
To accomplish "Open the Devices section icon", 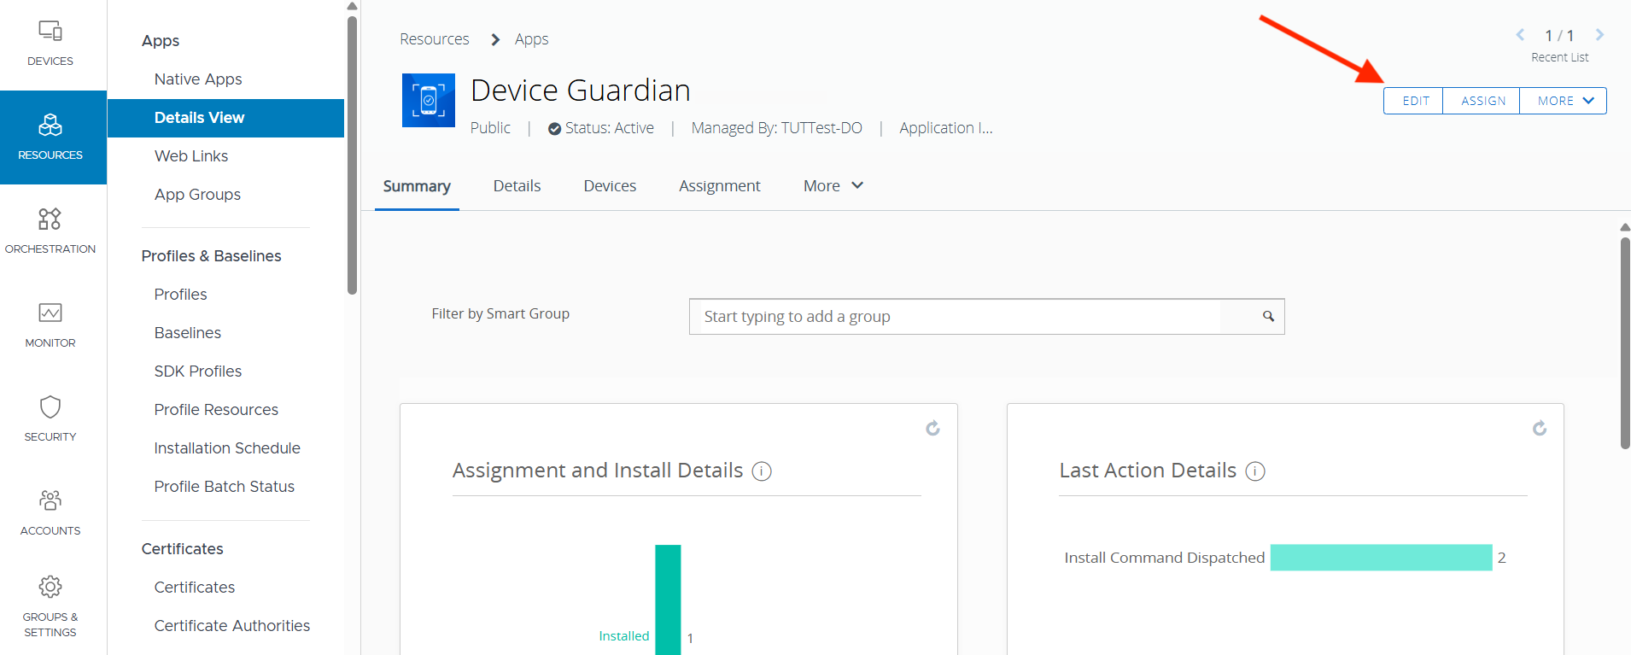I will pyautogui.click(x=50, y=32).
